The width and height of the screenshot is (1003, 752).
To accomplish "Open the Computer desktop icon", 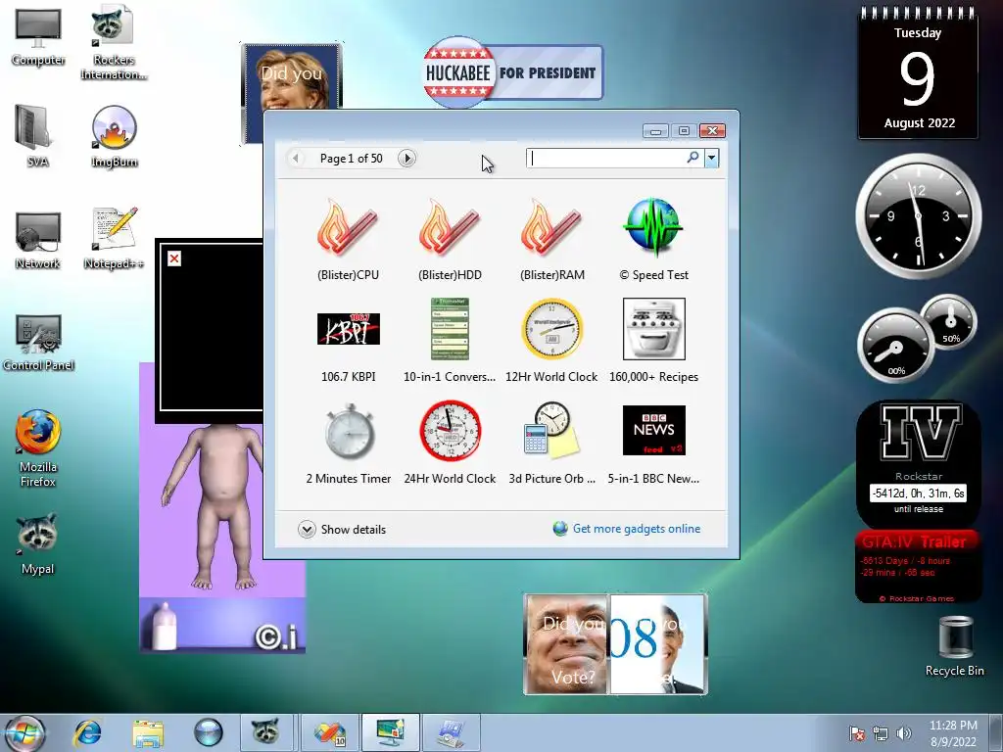I will tap(38, 38).
